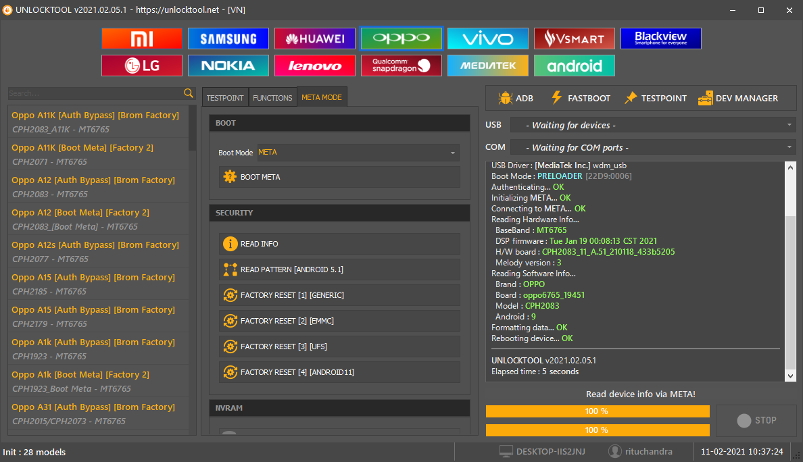Select the Lenovo brand logo
Viewport: 803px width, 462px height.
tap(315, 66)
